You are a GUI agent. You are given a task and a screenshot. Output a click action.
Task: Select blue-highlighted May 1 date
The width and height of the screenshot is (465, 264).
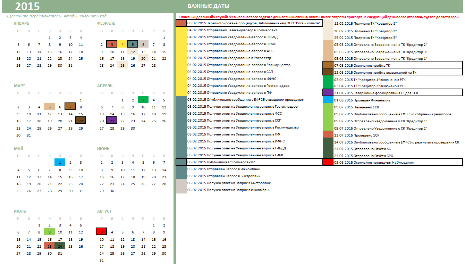click(60, 162)
